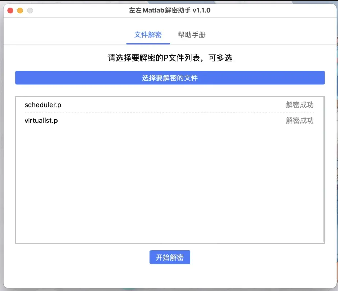Click the 选择要解密的文件 button
Image resolution: width=338 pixels, height=291 pixels.
170,78
